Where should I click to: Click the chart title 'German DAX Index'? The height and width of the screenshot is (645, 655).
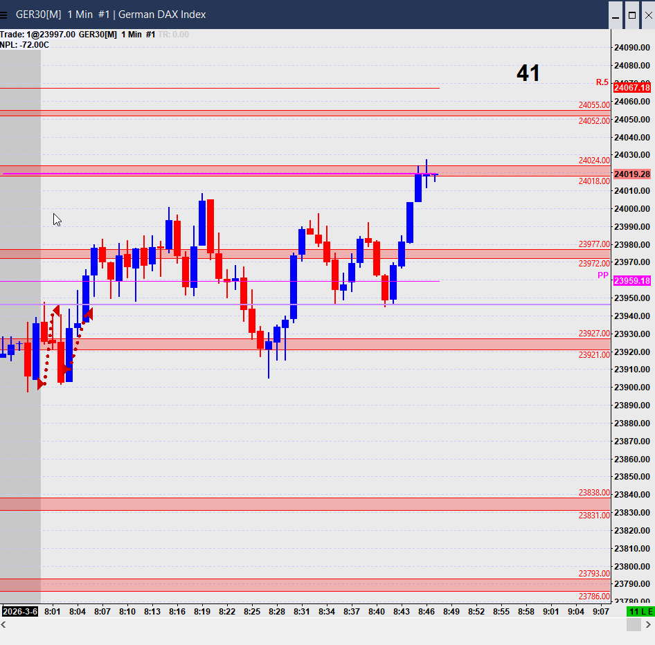162,15
